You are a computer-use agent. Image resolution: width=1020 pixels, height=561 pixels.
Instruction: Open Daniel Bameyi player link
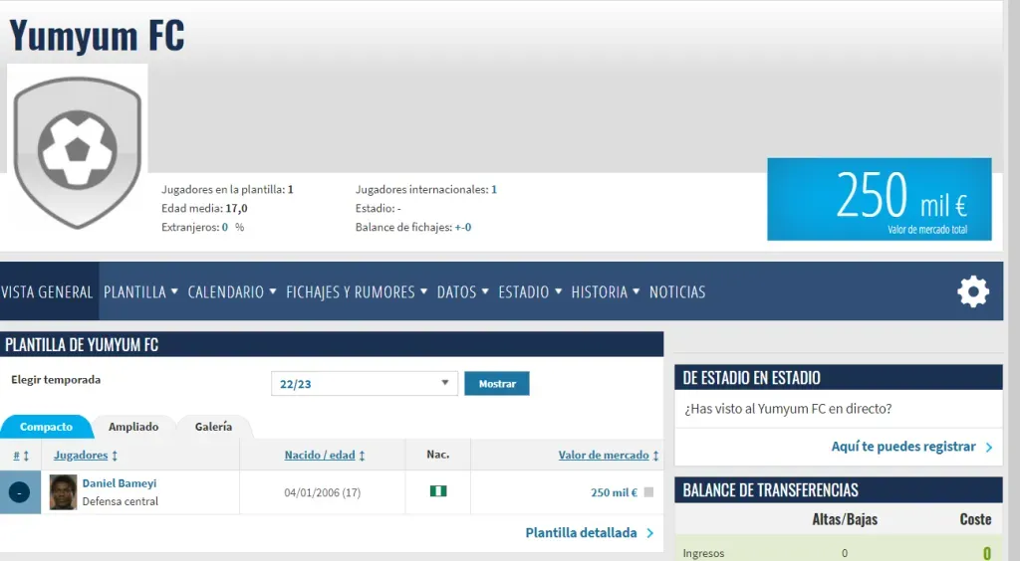(119, 483)
